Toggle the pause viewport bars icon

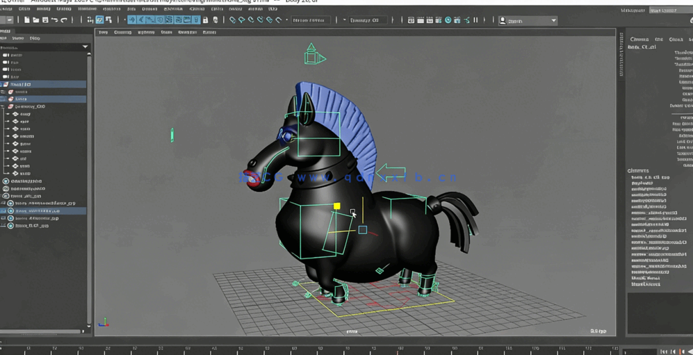click(x=475, y=20)
